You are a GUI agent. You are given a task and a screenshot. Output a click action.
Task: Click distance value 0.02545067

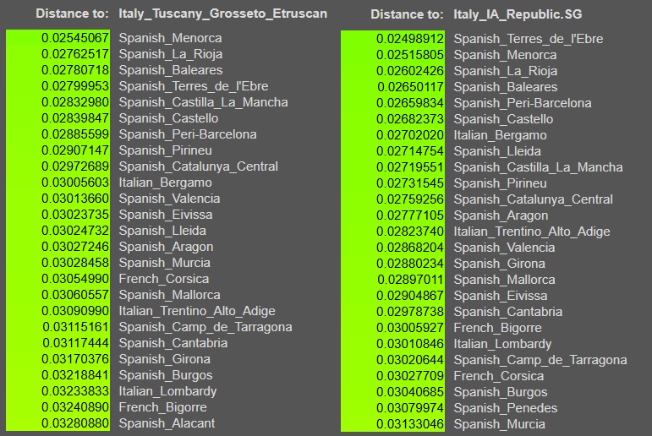75,38
